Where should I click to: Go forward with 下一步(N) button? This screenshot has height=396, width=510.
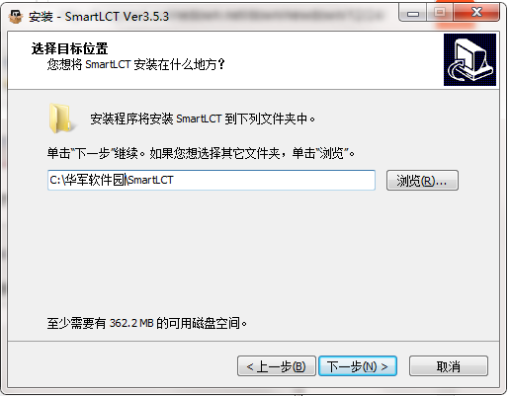tap(358, 365)
